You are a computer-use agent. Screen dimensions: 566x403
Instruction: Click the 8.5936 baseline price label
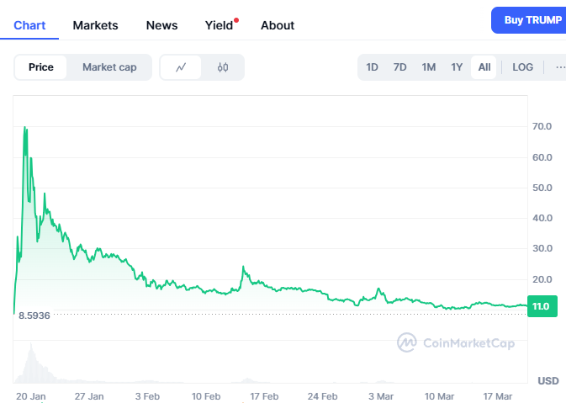coord(34,316)
